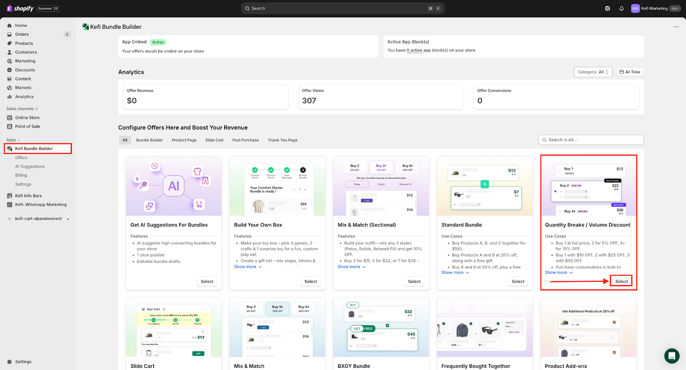Expand Show more under Standard Bundle

click(455, 273)
